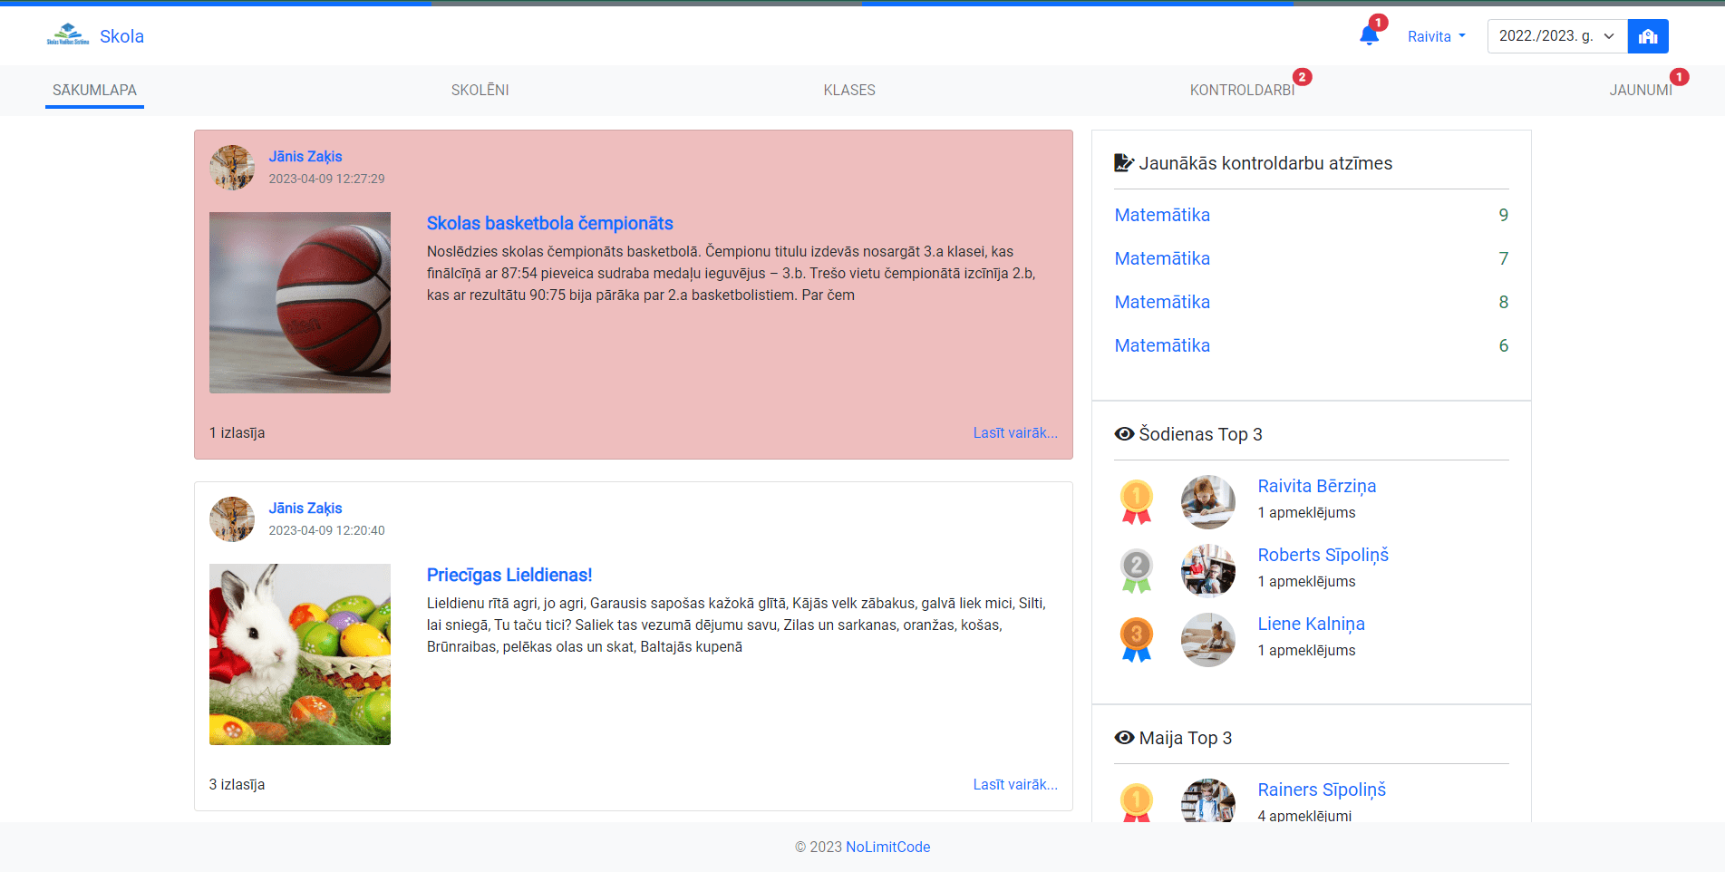Click the Easter bunny post thumbnail
The height and width of the screenshot is (872, 1725).
coord(300,654)
